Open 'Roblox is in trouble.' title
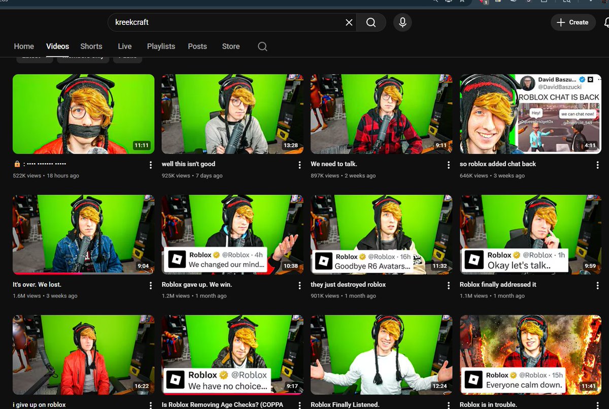This screenshot has width=609, height=409. [x=488, y=405]
